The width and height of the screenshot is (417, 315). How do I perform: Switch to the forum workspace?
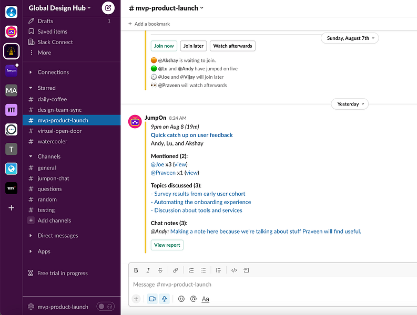12,71
